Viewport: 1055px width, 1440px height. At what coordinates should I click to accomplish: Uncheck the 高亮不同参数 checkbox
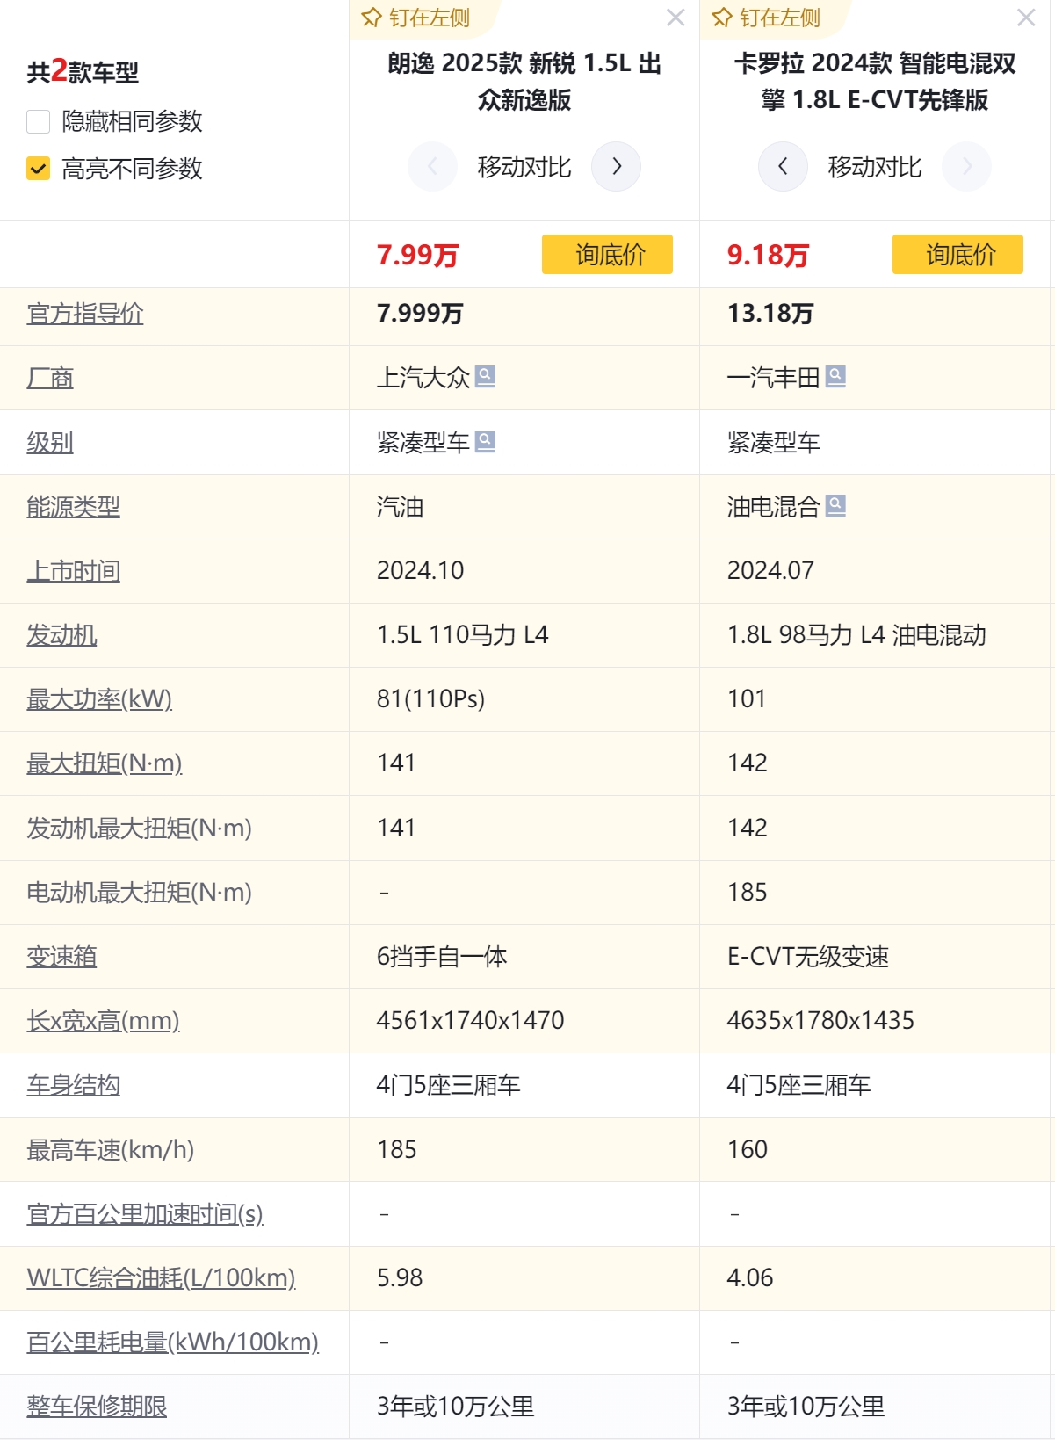[x=39, y=168]
